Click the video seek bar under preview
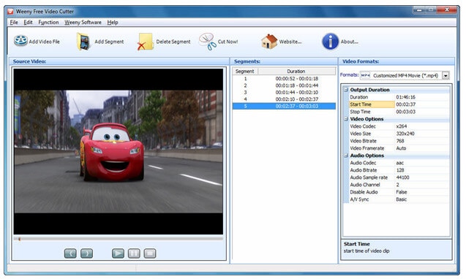Screen dimensions: 466x279 [119, 239]
